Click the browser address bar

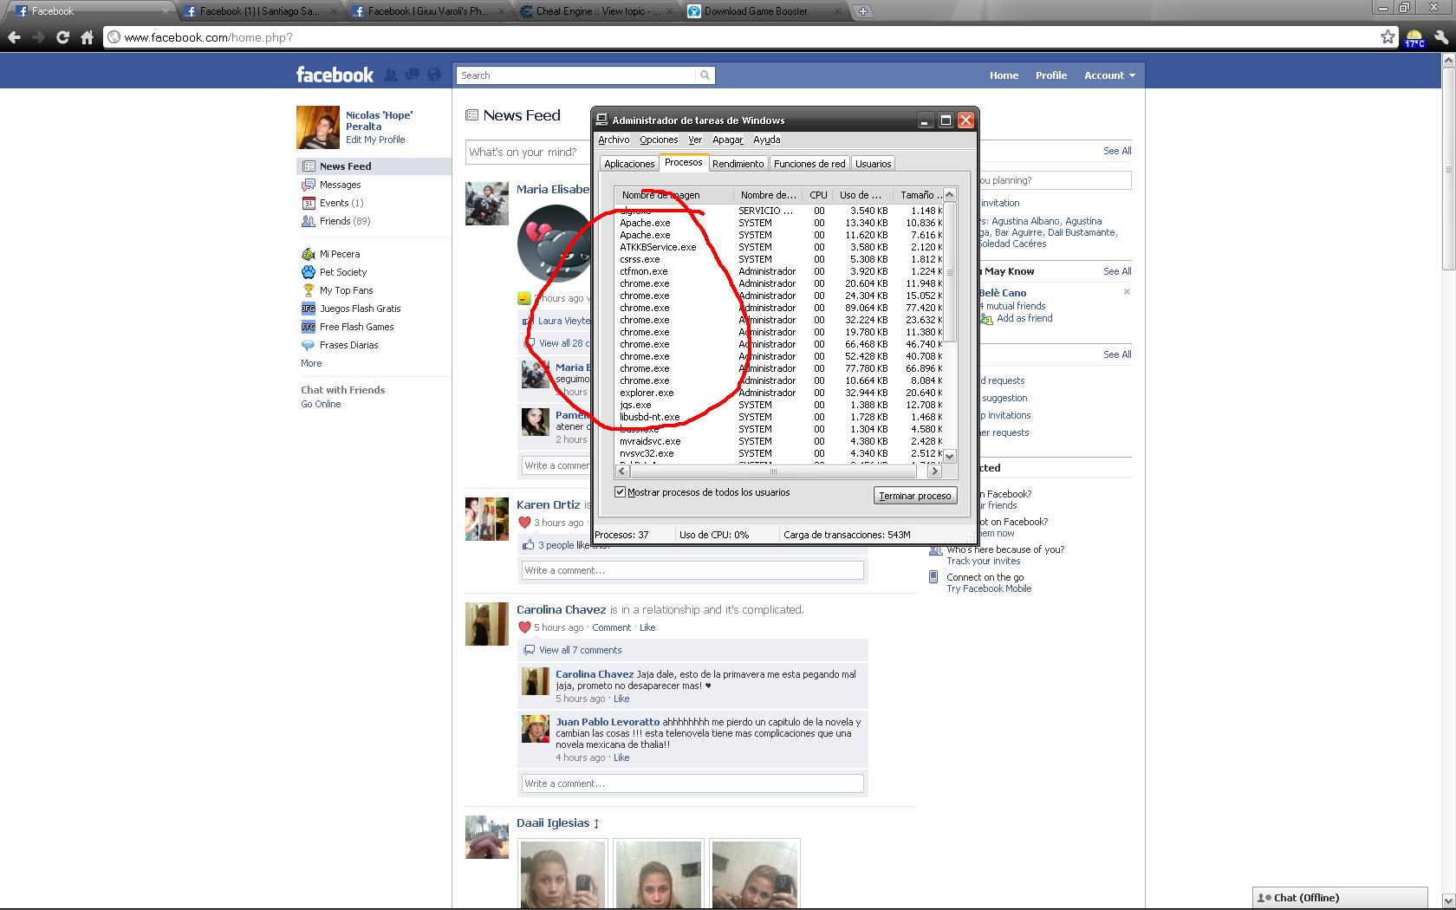click(x=745, y=37)
